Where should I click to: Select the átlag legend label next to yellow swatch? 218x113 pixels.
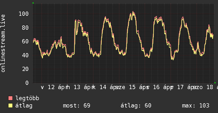[24, 106]
